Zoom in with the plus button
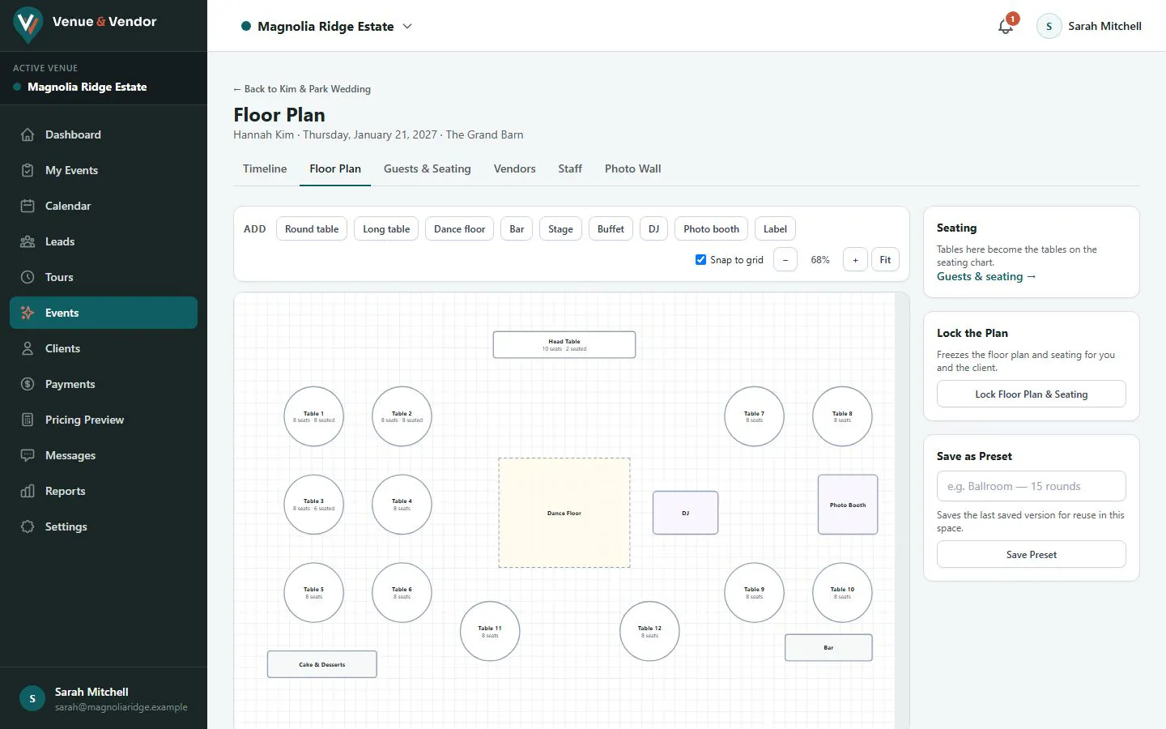Image resolution: width=1166 pixels, height=729 pixels. click(855, 260)
